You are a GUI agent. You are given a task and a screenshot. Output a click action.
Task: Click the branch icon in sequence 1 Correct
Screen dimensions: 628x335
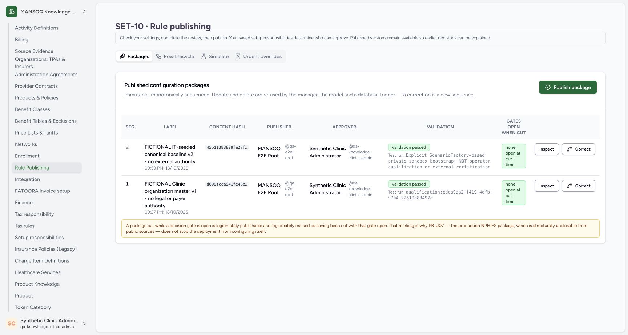coord(569,186)
